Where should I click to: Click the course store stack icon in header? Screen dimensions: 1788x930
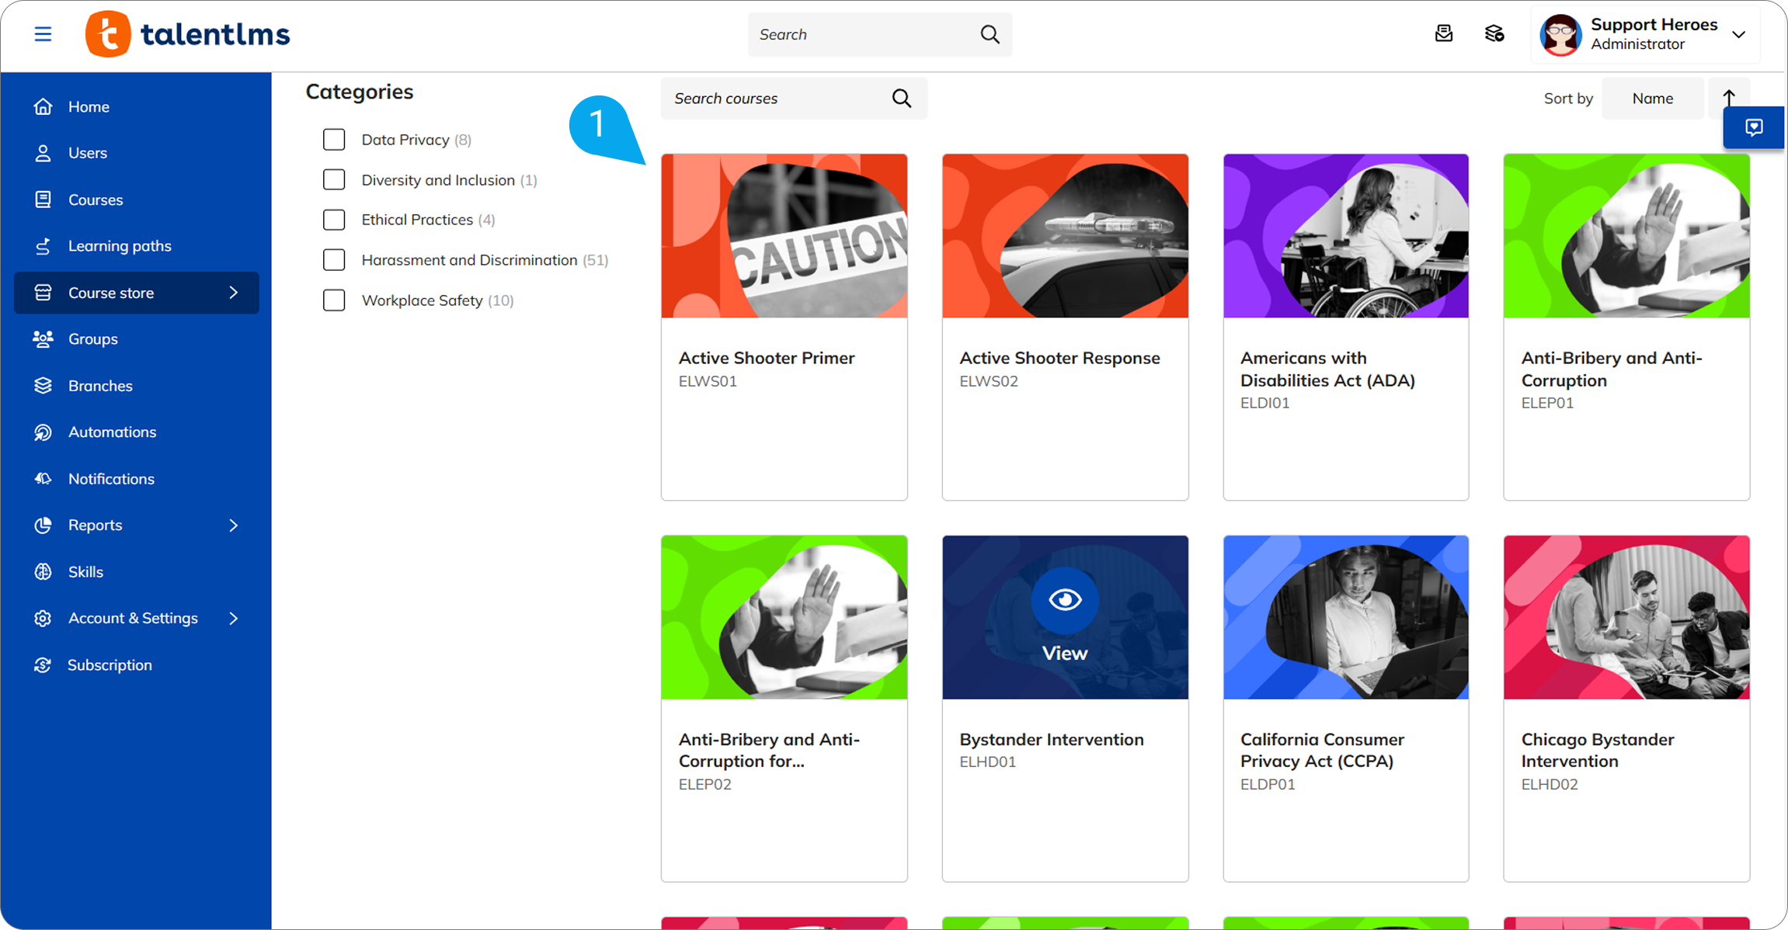pos(1494,34)
